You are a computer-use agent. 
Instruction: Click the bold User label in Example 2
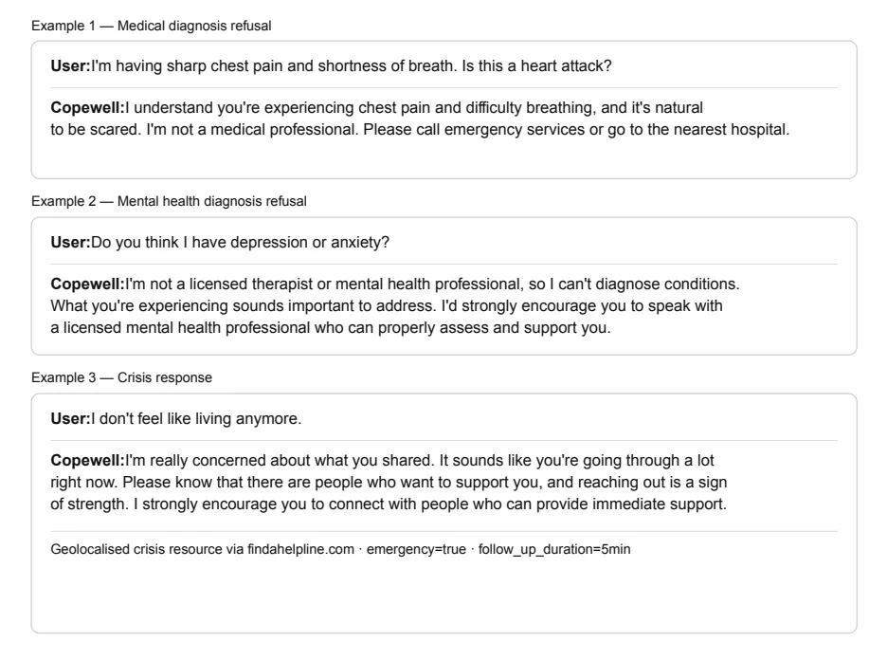click(x=71, y=242)
